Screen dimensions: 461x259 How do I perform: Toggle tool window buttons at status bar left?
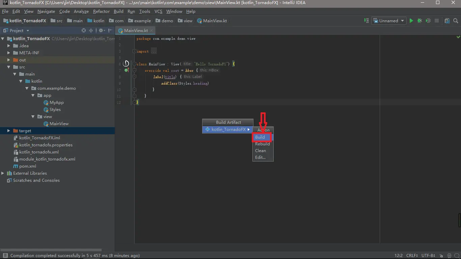[x=5, y=256]
